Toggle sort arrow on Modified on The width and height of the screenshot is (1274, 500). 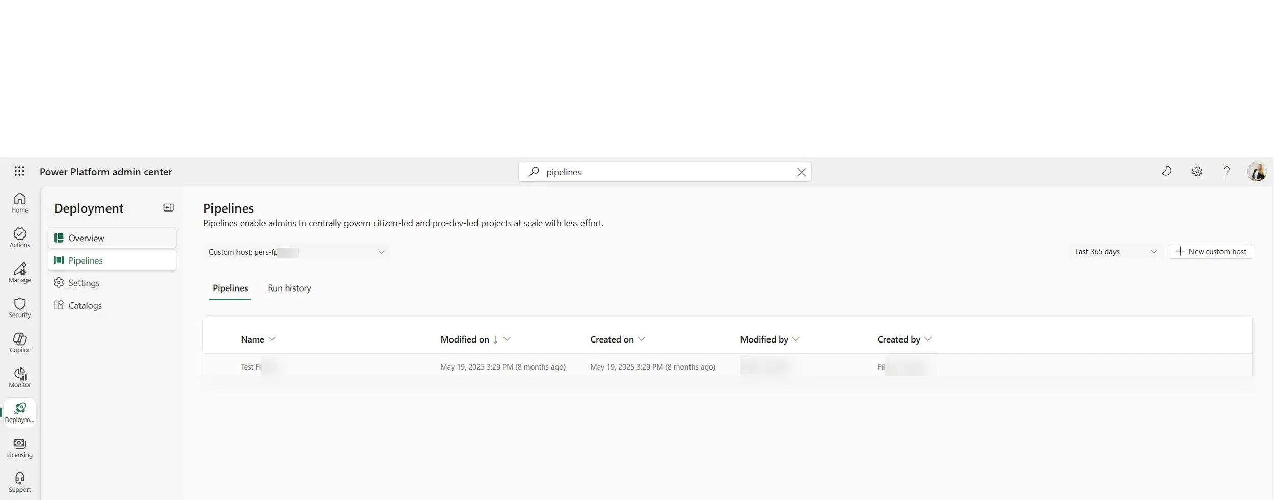(495, 340)
